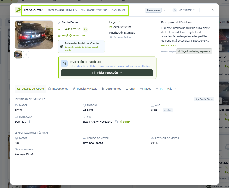
Task: Click the year value 2004
Action: pos(154,110)
